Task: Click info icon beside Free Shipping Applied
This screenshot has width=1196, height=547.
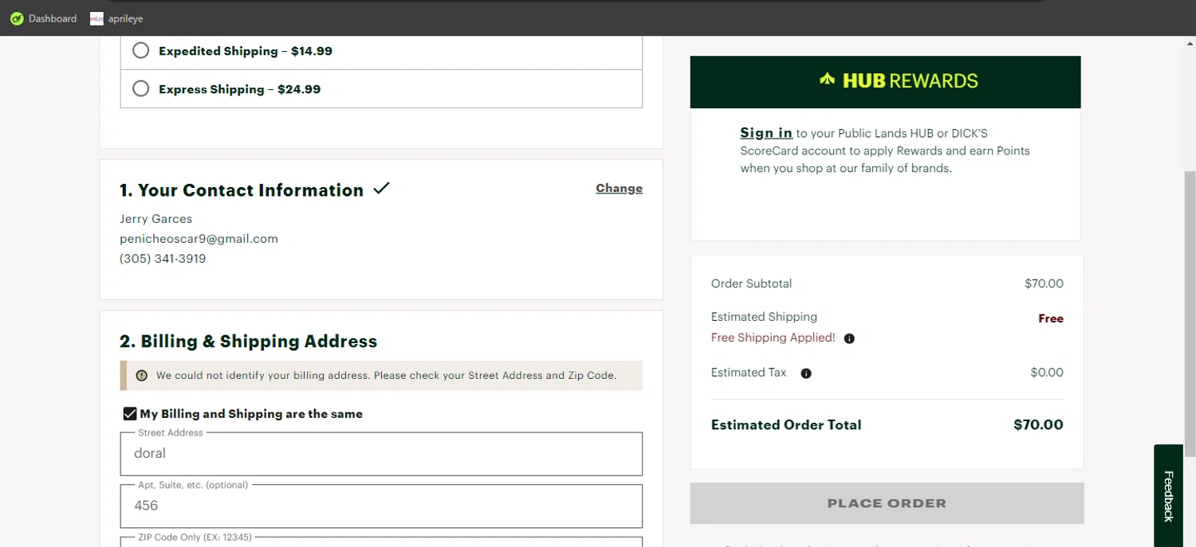Action: pyautogui.click(x=849, y=338)
